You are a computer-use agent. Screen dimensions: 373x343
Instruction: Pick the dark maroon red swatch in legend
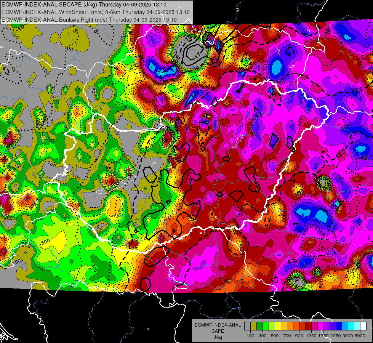click(x=308, y=326)
